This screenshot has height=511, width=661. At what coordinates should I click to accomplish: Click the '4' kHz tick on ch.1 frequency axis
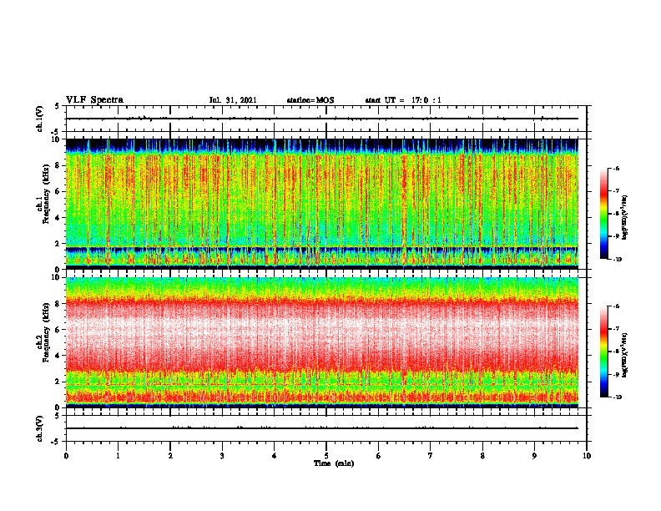58,218
